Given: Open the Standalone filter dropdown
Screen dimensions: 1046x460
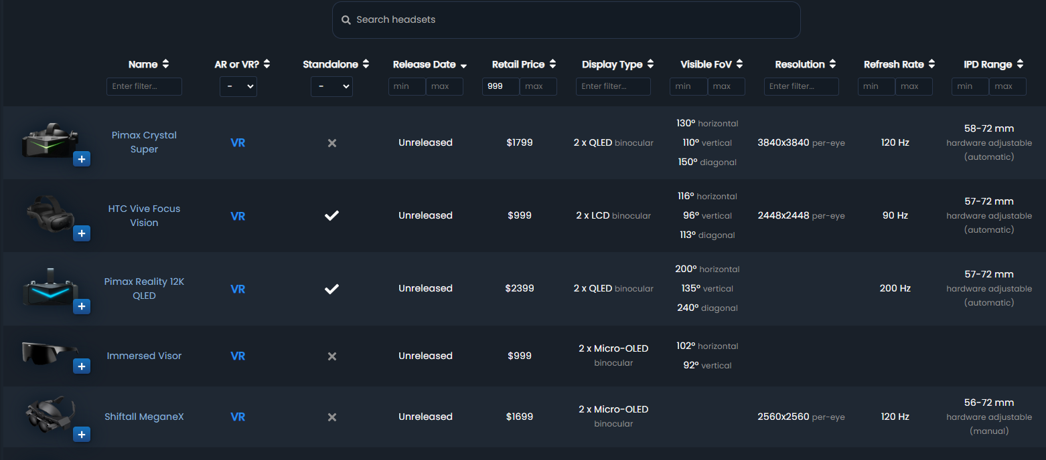Looking at the screenshot, I should point(331,86).
